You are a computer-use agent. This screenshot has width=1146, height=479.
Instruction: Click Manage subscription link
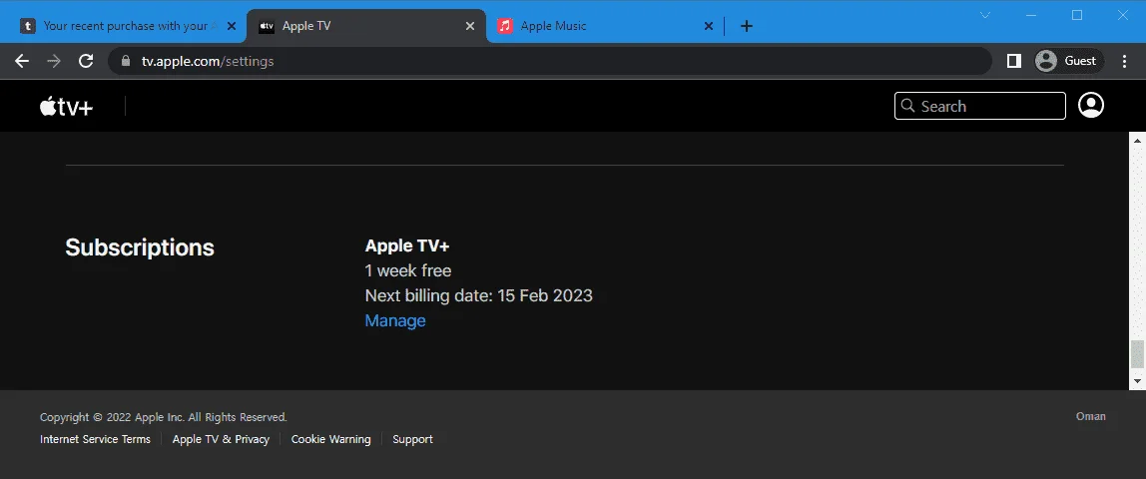pyautogui.click(x=394, y=320)
